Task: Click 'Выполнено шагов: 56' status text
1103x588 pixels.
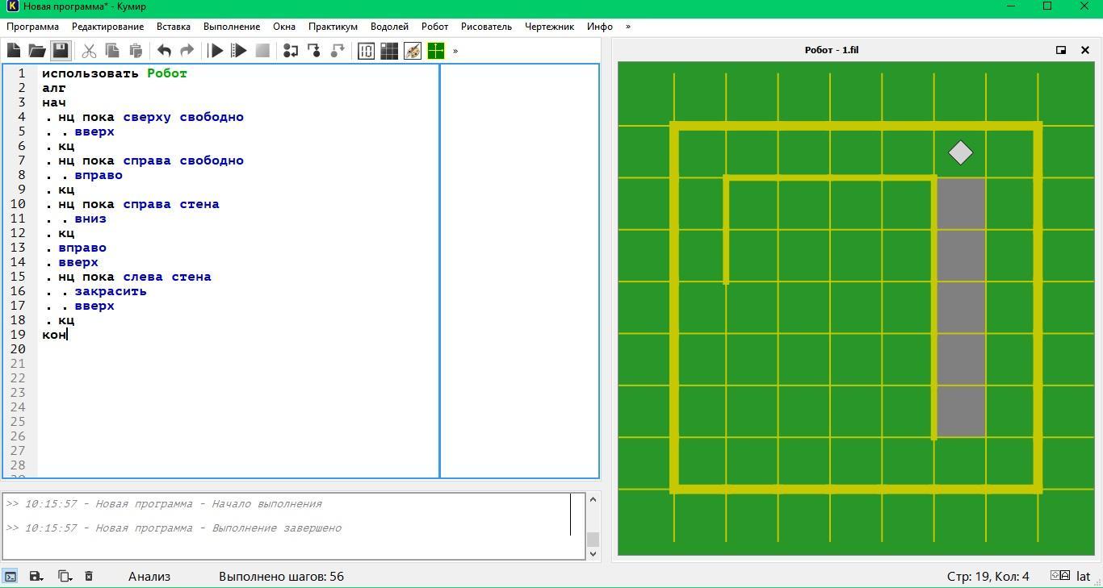Action: point(281,576)
